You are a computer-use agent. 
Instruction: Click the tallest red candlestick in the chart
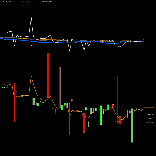point(48,76)
